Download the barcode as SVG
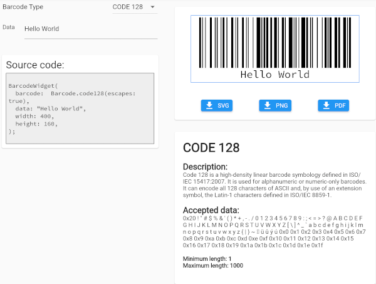This screenshot has height=284, width=376. tap(217, 105)
